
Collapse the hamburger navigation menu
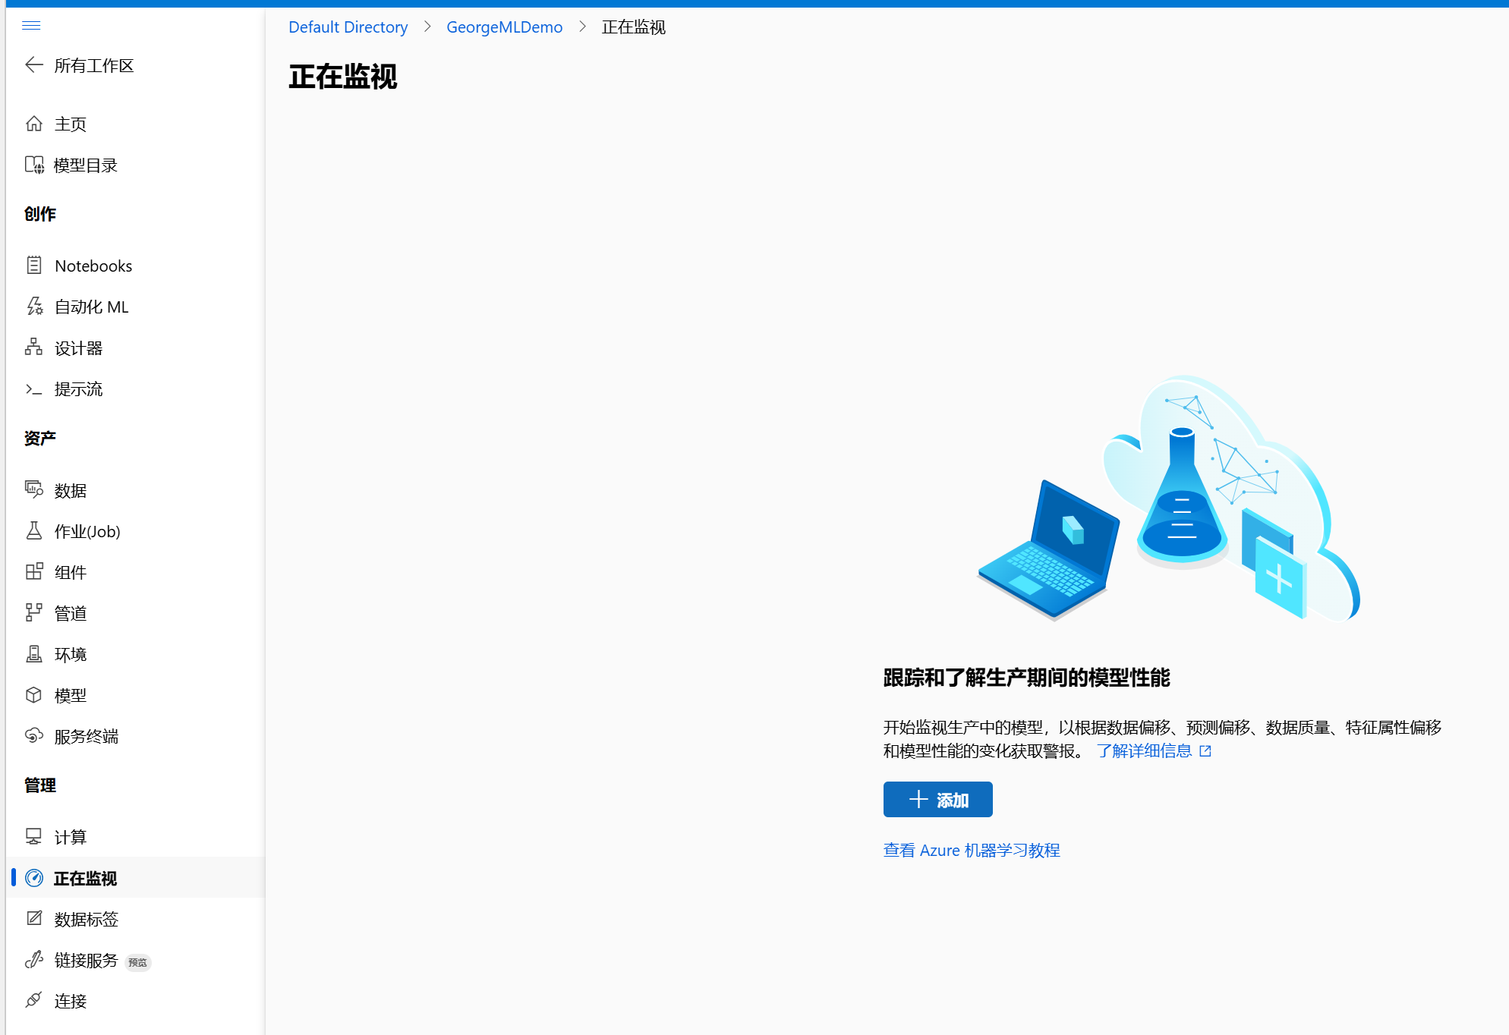[31, 26]
